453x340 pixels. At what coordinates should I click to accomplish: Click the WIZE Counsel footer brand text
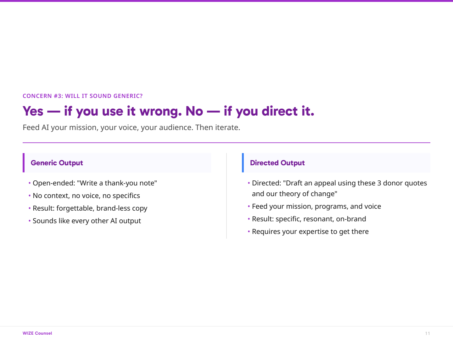[x=37, y=333]
